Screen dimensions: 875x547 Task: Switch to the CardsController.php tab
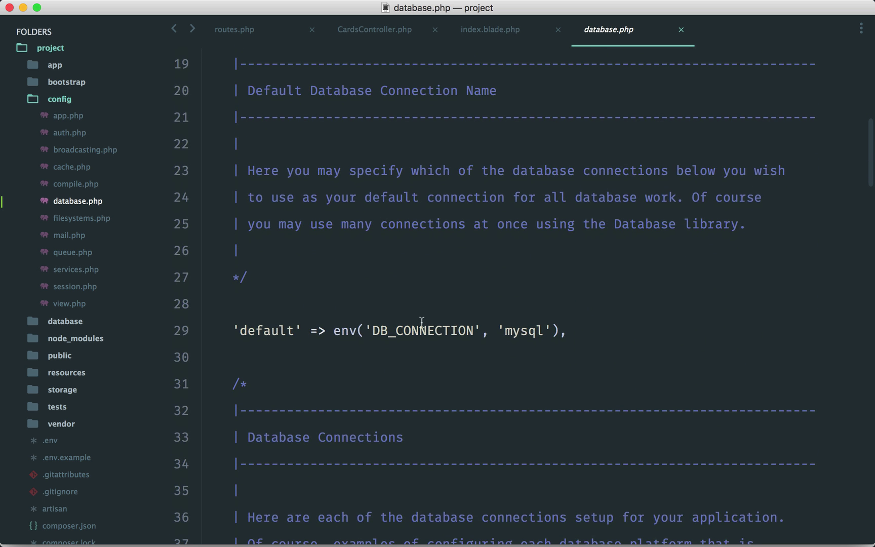point(375,29)
